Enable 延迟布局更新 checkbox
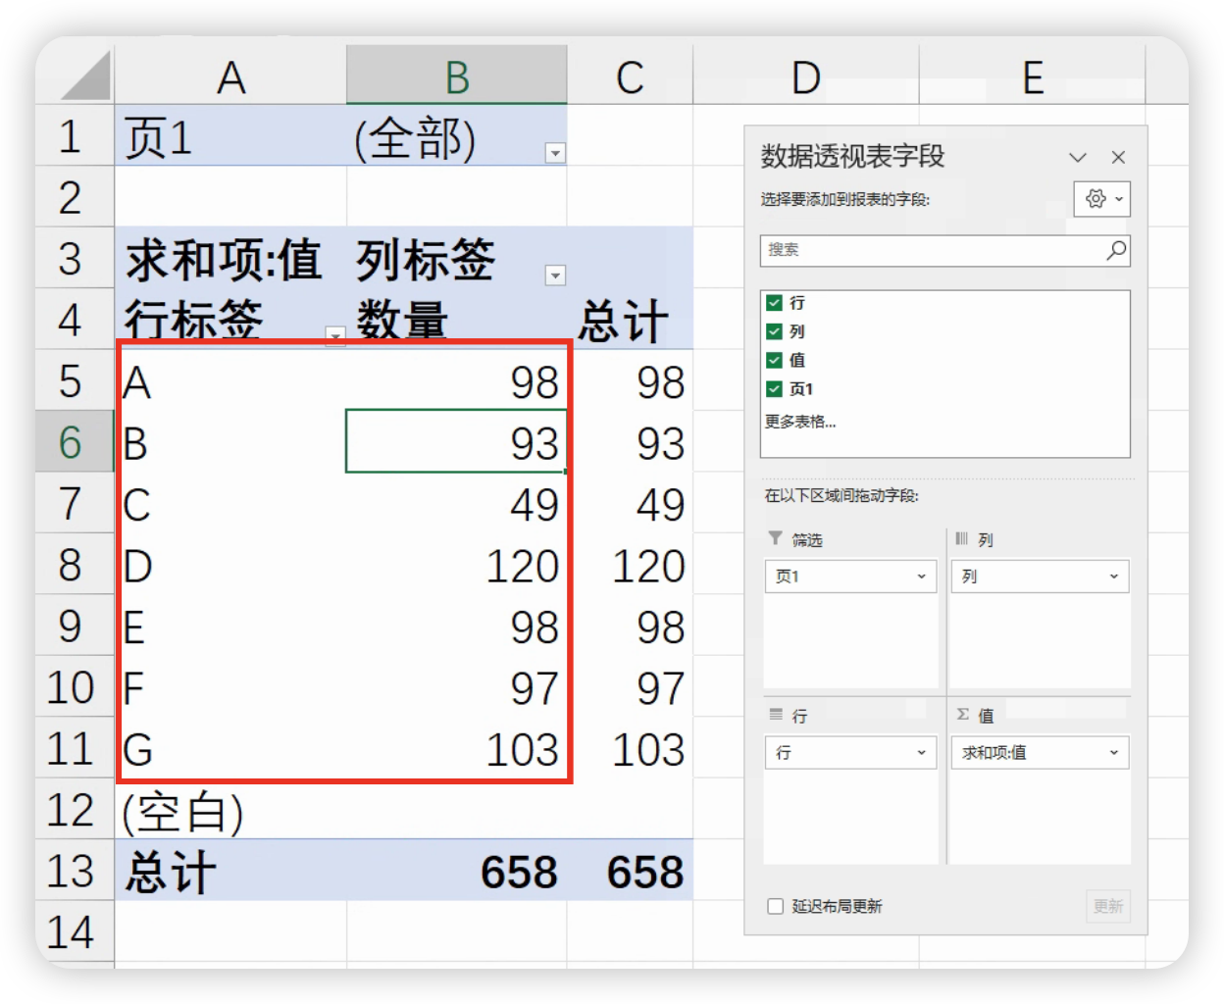This screenshot has height=1004, width=1224. pos(776,906)
